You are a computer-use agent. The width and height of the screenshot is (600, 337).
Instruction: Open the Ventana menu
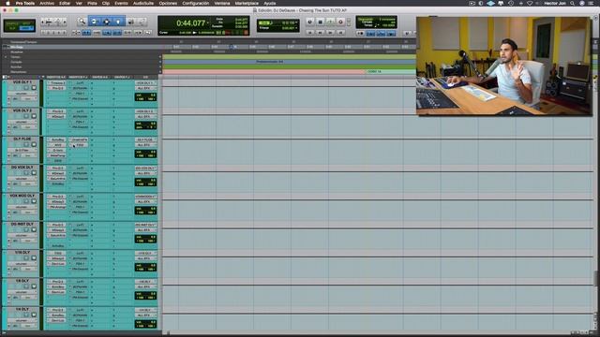point(222,3)
